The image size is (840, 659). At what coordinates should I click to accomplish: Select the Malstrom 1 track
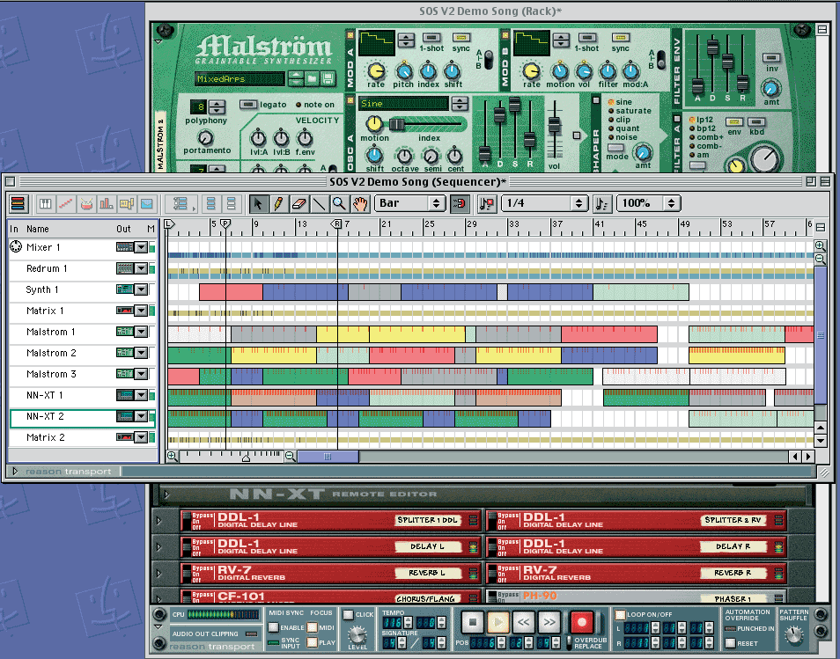(x=50, y=332)
